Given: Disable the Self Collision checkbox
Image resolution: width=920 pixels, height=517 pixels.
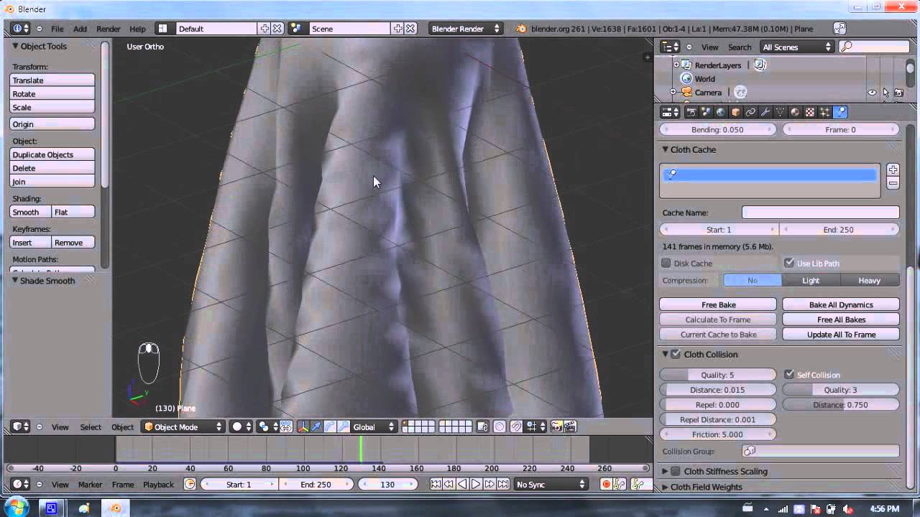Looking at the screenshot, I should point(789,375).
